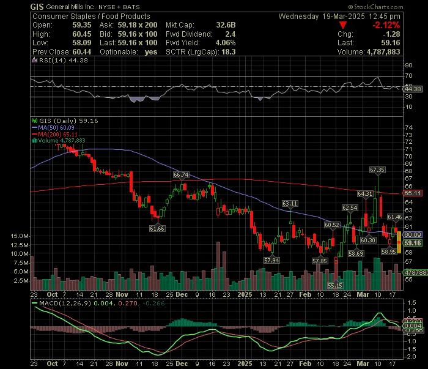Click the -2.12% percent change value
The image size is (428, 369).
coord(386,25)
